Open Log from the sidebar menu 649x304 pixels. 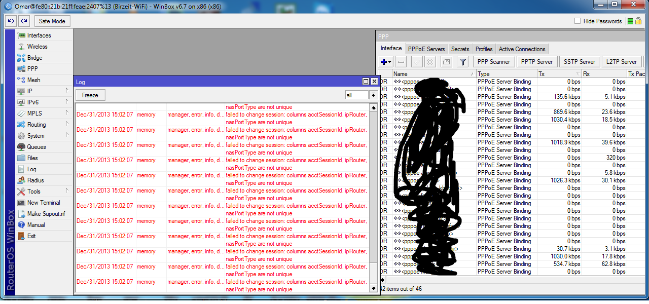tap(31, 169)
